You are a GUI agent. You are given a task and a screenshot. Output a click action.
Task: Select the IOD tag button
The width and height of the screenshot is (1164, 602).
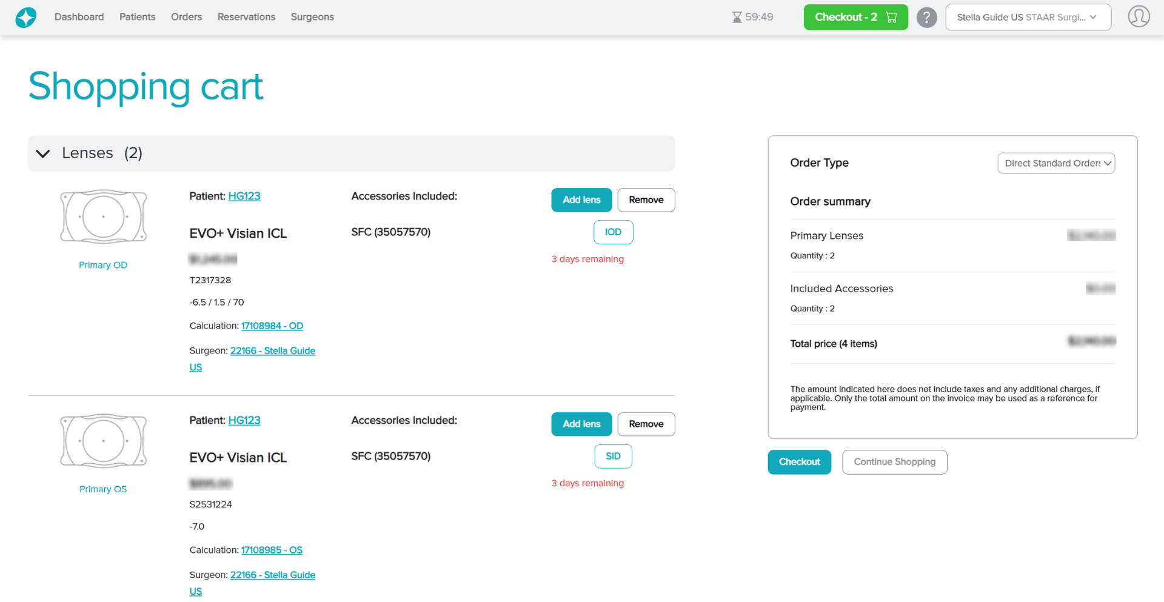[x=613, y=232]
